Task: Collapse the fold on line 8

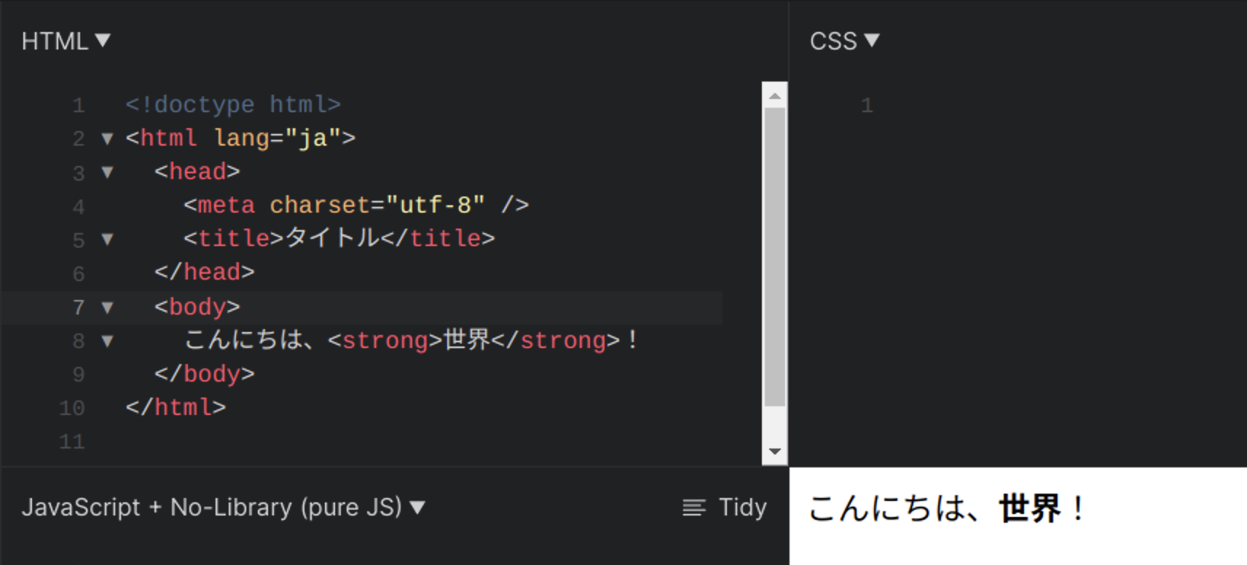Action: click(106, 341)
